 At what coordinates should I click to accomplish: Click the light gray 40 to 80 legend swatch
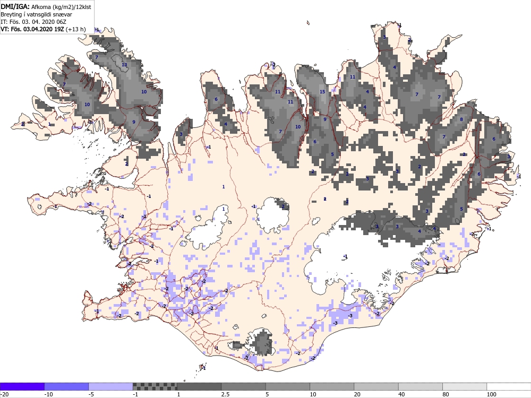tap(420, 386)
